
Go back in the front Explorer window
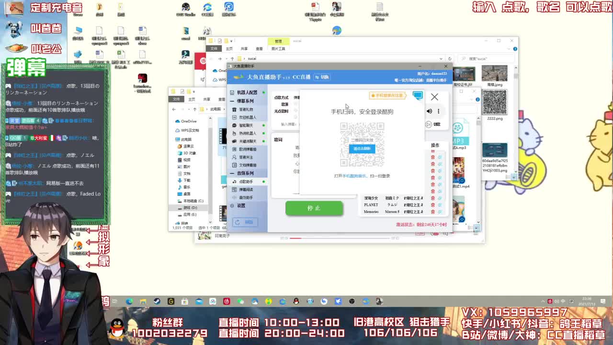(x=174, y=109)
